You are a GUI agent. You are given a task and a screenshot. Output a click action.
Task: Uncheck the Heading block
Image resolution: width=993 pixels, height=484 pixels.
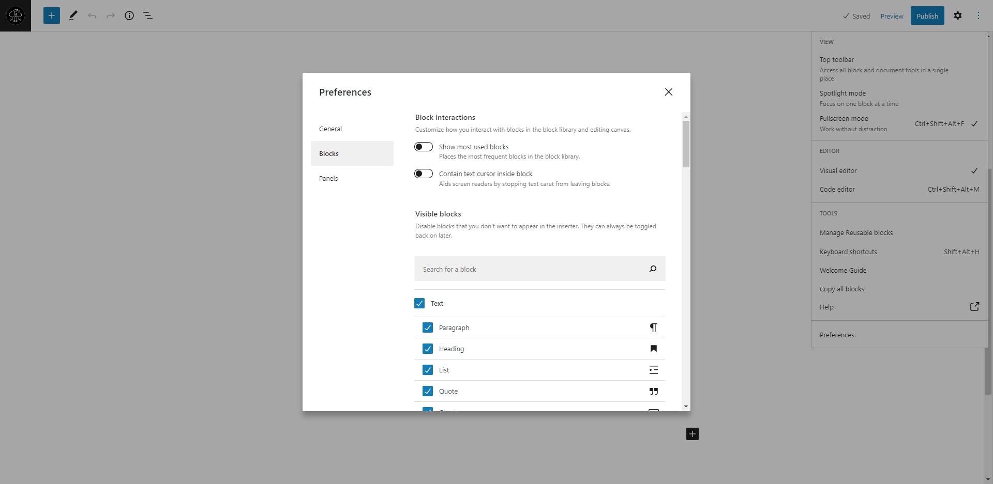(428, 349)
